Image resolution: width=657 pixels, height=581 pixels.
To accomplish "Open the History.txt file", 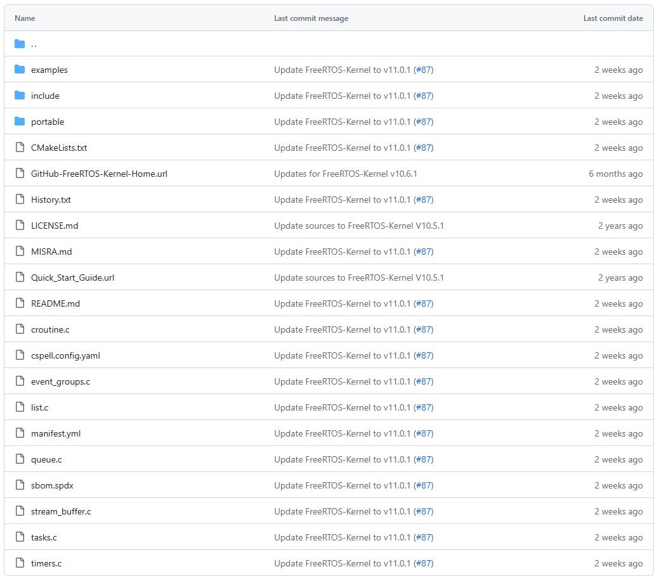I will 51,200.
